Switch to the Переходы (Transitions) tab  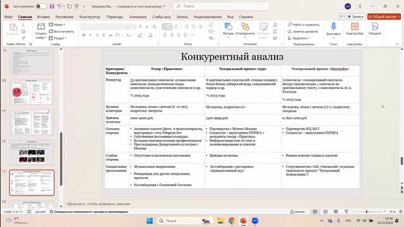coord(115,17)
